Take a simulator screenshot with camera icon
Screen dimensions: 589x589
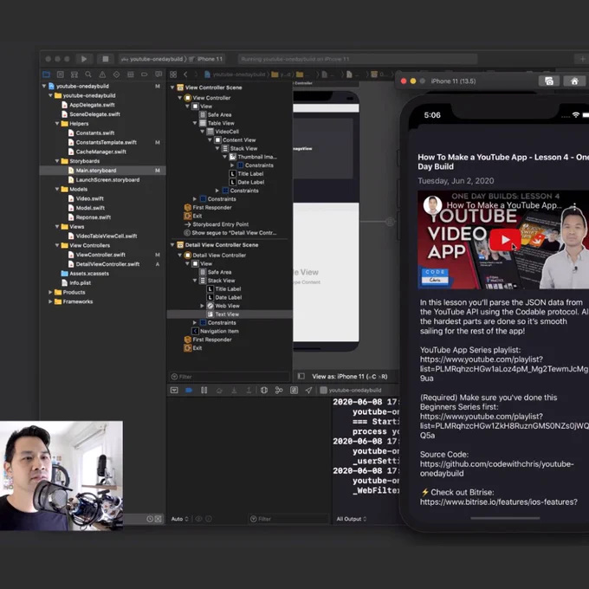[549, 81]
